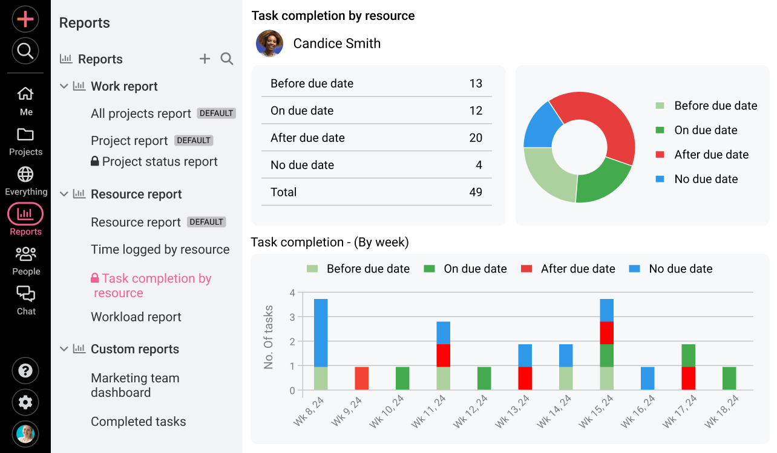Open the search icon in the Reports panel
The image size is (777, 453).
226,59
